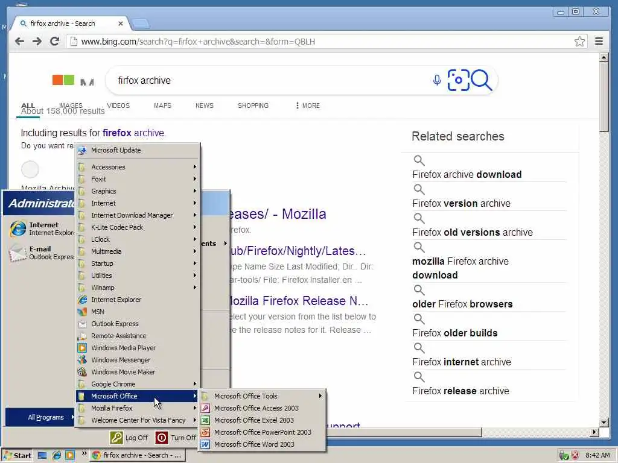Click Internet Explorer quick launch taskbar icon
This screenshot has width=618, height=463.
(56, 456)
